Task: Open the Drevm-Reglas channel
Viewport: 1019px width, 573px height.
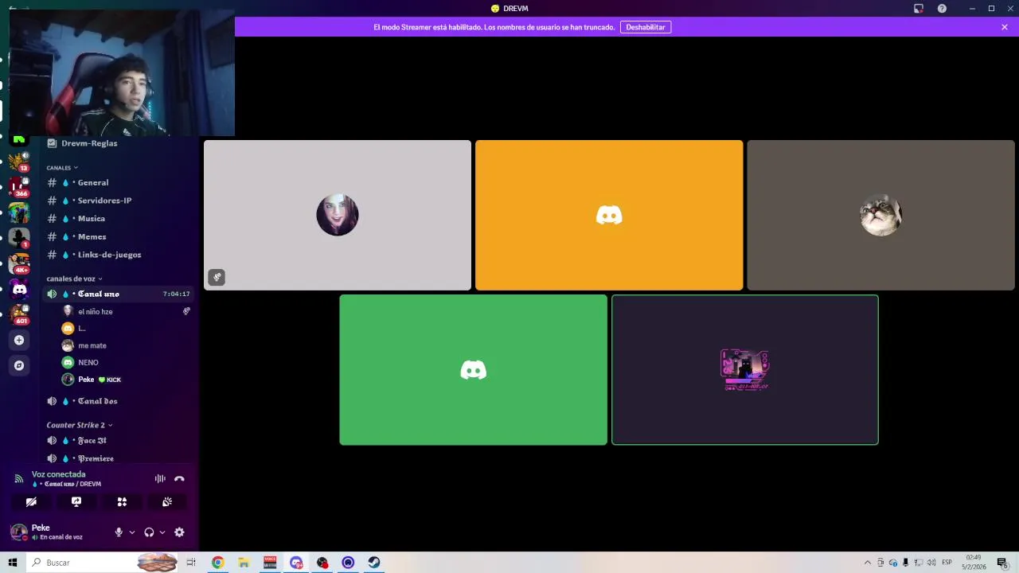Action: 89,143
